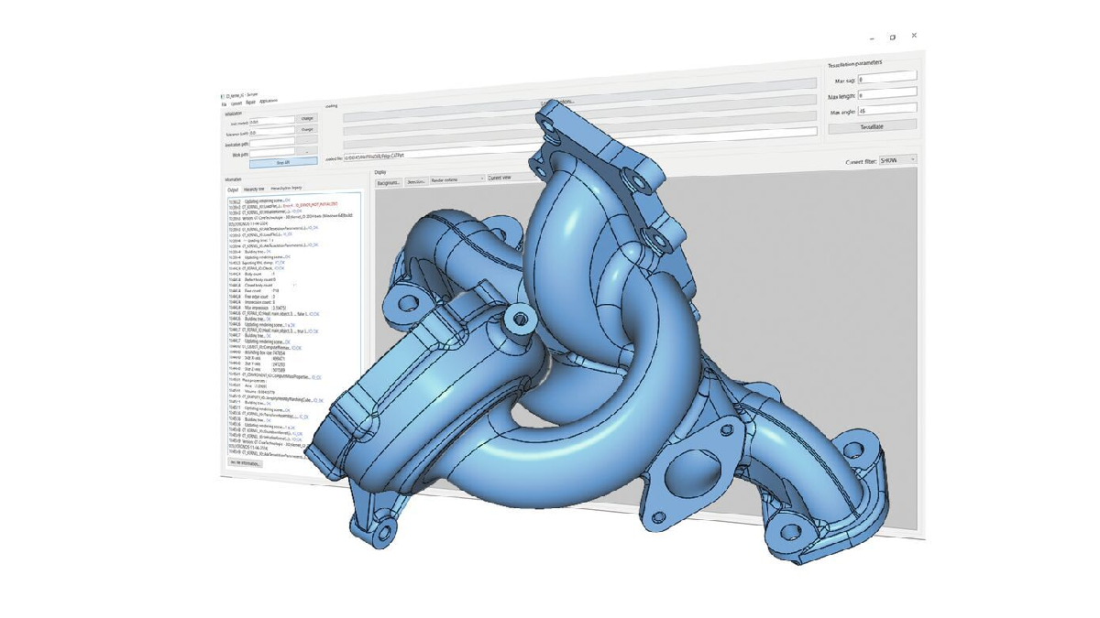The height and width of the screenshot is (618, 1100).
Task: Switch to the Hierarchy tree tab
Action: click(254, 189)
